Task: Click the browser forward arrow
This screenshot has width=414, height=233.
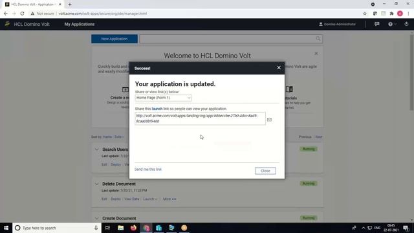Action: pos(14,14)
